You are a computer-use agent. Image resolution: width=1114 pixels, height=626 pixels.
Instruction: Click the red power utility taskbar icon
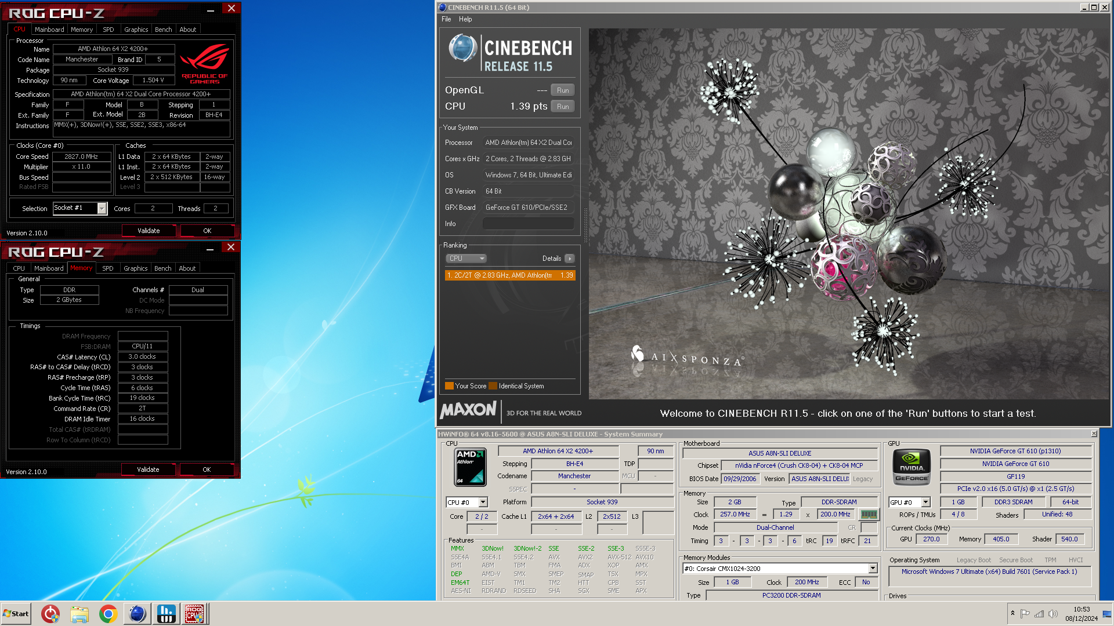pos(50,614)
